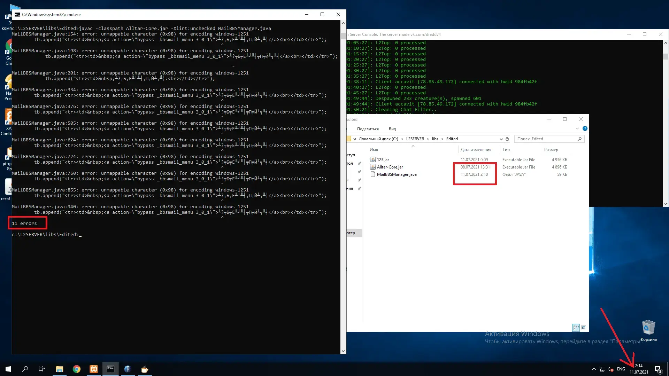Switch to cmd.exe taskbar icon
Screen dimensions: 669x376
(x=110, y=369)
